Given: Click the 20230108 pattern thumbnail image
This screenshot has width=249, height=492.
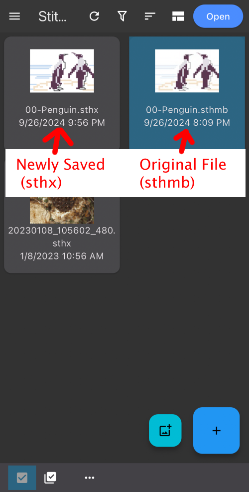Looking at the screenshot, I should click(62, 210).
